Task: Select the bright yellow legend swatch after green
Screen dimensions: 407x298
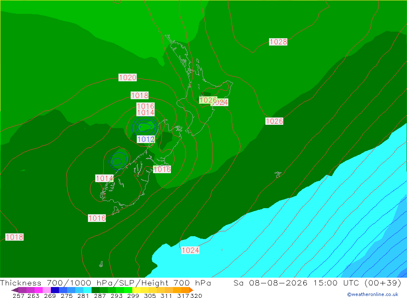Action: click(x=136, y=290)
